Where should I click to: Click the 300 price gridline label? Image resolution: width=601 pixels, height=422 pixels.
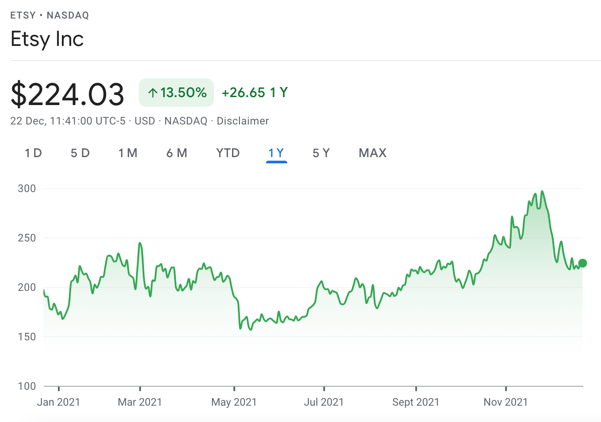pos(27,188)
